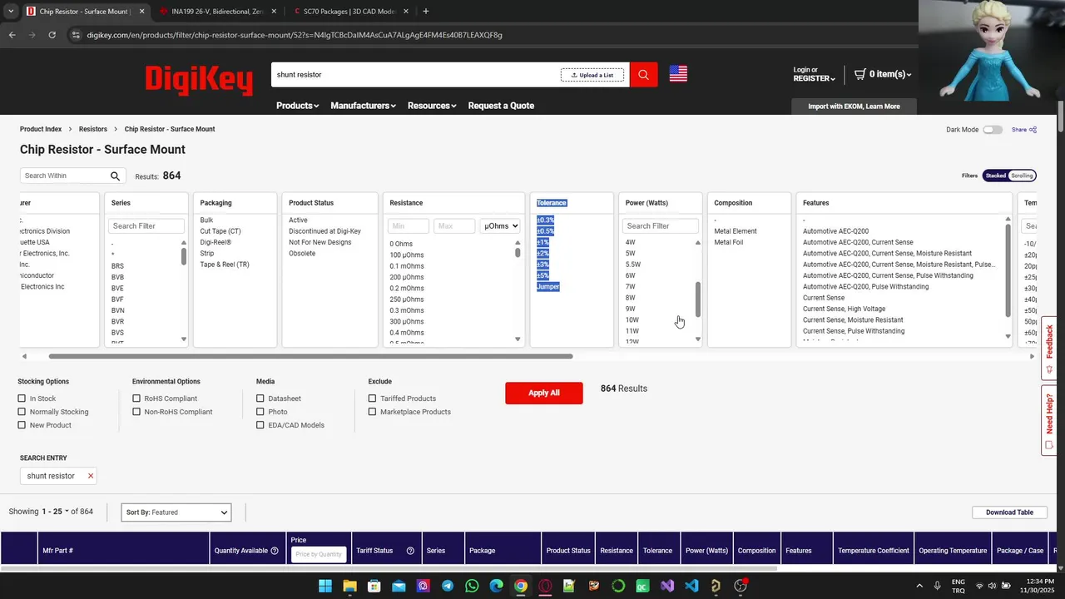The width and height of the screenshot is (1065, 599).
Task: Check the Datasheet checkbox
Action: click(260, 399)
